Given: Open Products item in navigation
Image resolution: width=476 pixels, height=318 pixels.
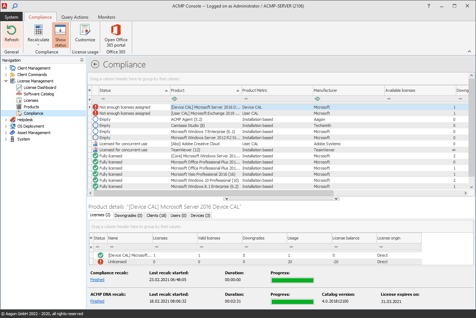Looking at the screenshot, I should click(31, 107).
